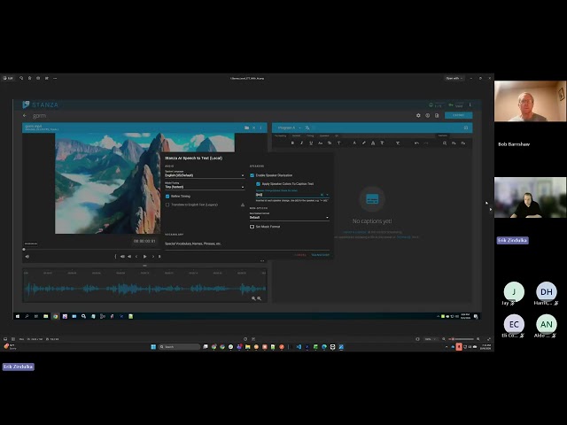The height and width of the screenshot is (425, 567).
Task: Open Stanza overflow menu (three dots)
Action: [x=470, y=104]
